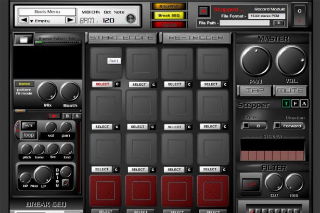Toggle the T button beside Stepper
The width and height of the screenshot is (320, 213).
point(286,103)
